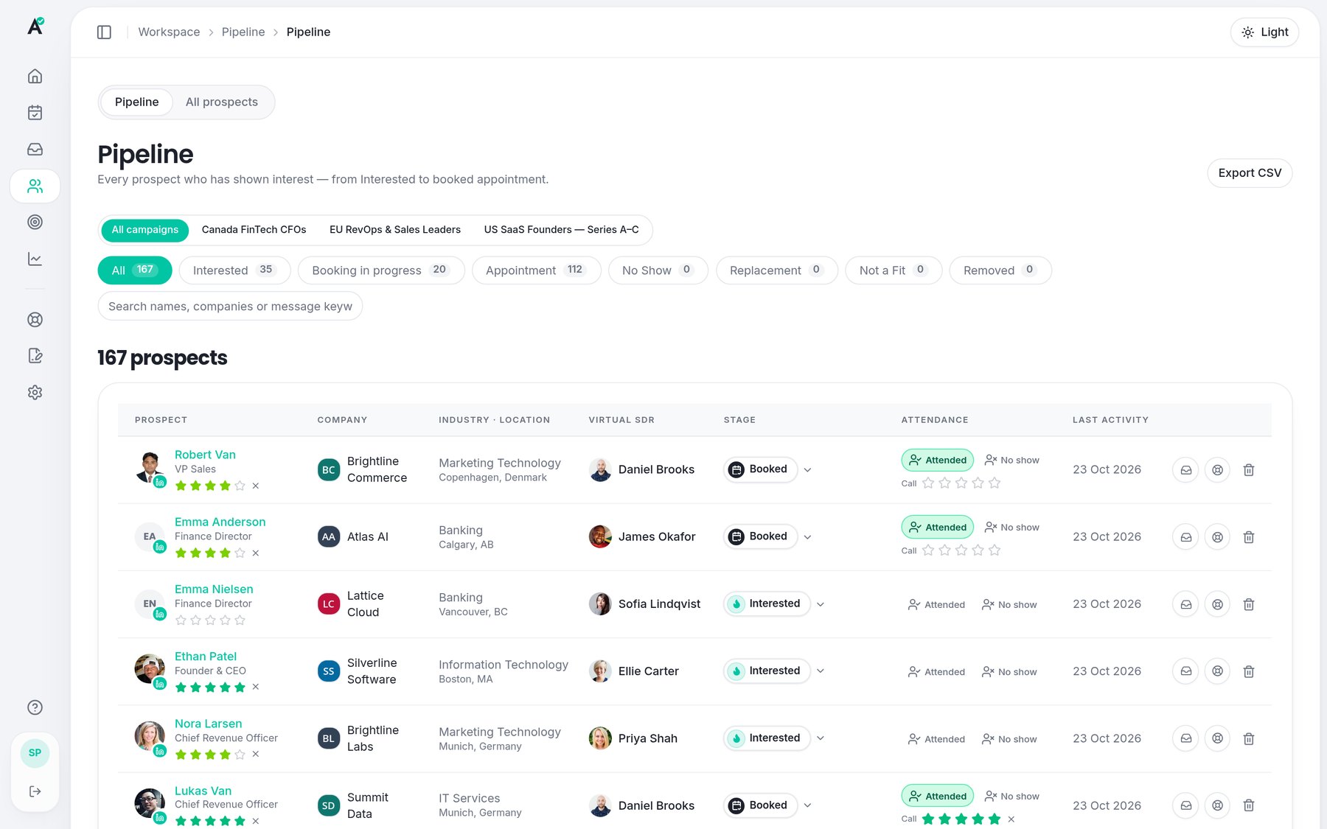Viewport: 1327px width, 829px height.
Task: Open the target campaigns icon in sidebar
Action: pos(35,222)
